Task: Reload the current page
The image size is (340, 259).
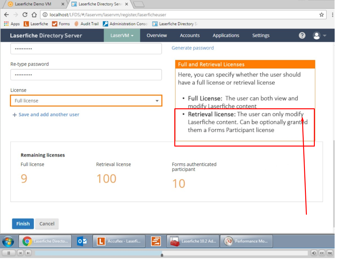Action: [x=25, y=15]
